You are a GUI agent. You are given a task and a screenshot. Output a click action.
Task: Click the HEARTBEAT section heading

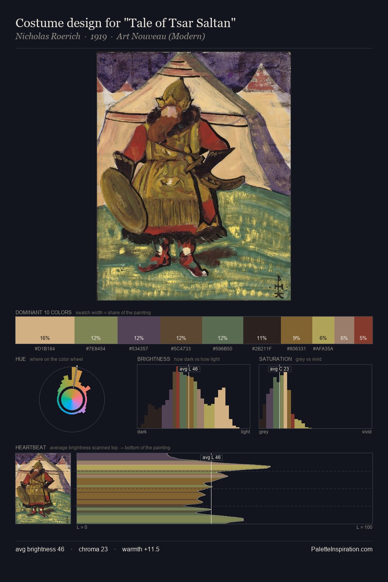click(x=31, y=447)
